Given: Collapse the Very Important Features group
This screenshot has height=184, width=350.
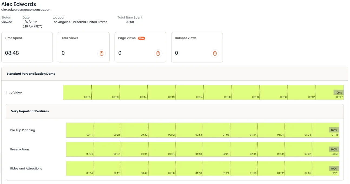Looking at the screenshot, I should [30, 111].
